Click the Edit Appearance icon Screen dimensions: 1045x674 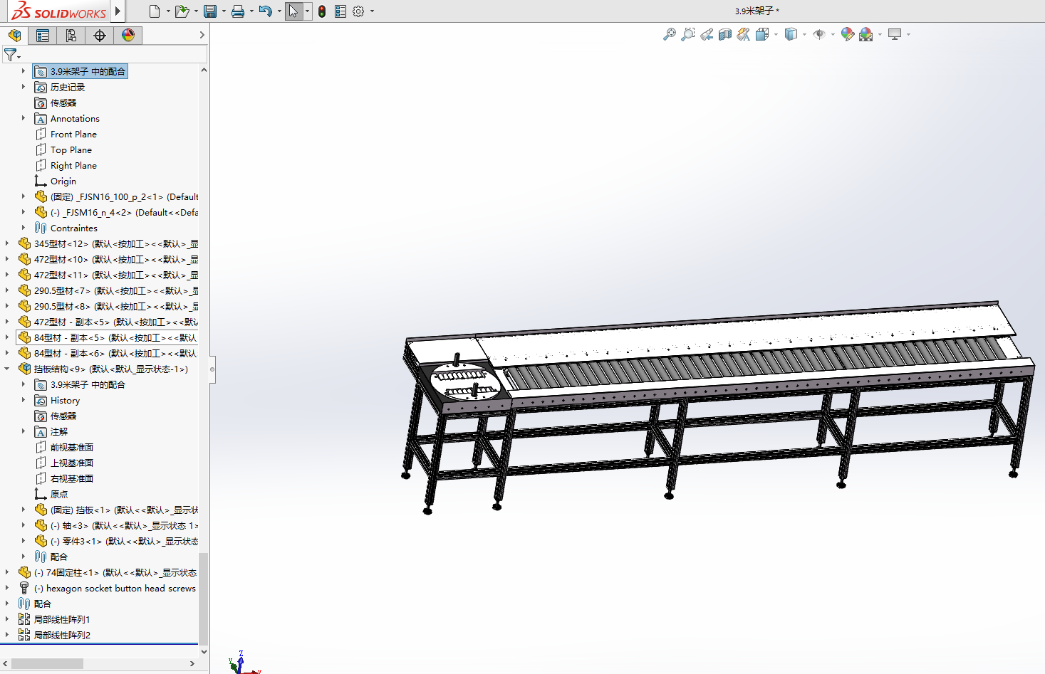point(847,34)
